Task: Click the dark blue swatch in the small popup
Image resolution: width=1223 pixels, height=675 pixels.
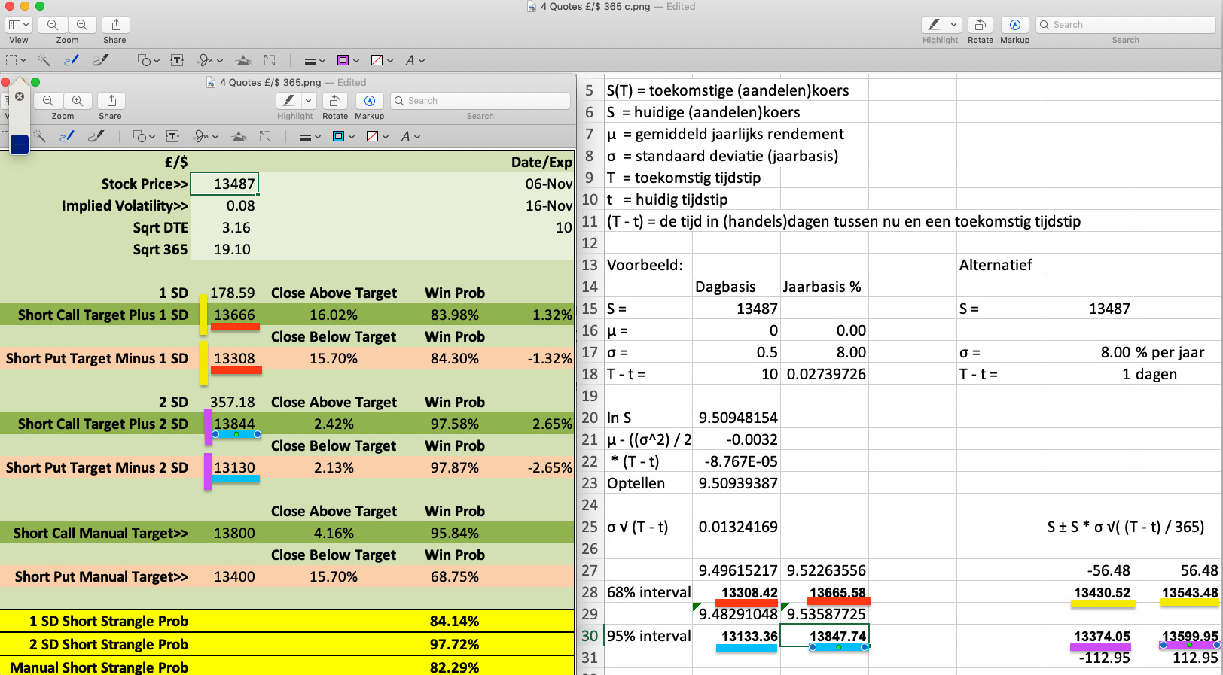Action: tap(20, 144)
